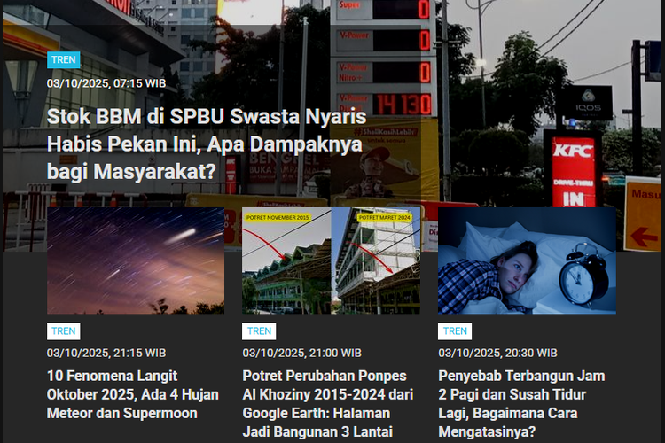Image resolution: width=665 pixels, height=443 pixels.
Task: Select the 03/10/2025, 07:15 WIB timestamp
Action: point(106,83)
